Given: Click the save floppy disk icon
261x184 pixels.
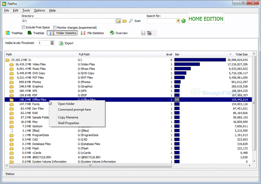Looking at the screenshot, I should (x=143, y=33).
